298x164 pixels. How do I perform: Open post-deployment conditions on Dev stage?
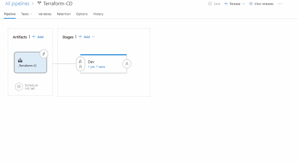[x=127, y=64]
